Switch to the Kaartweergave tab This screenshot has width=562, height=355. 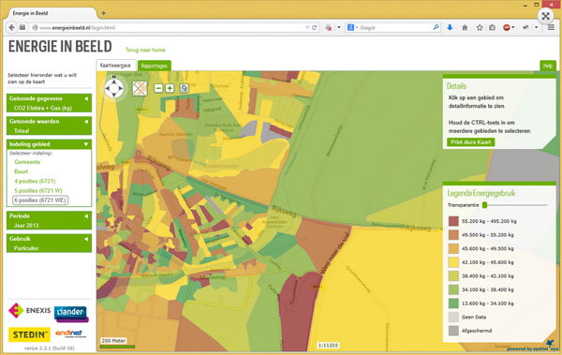pyautogui.click(x=116, y=66)
